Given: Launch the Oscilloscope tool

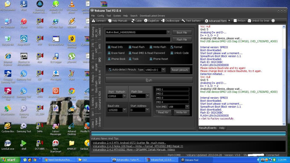Looking at the screenshot, I should (x=170, y=21).
